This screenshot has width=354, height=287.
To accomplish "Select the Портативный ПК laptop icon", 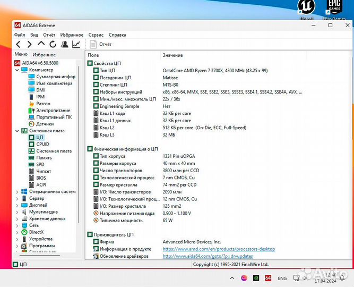I will point(31,117).
